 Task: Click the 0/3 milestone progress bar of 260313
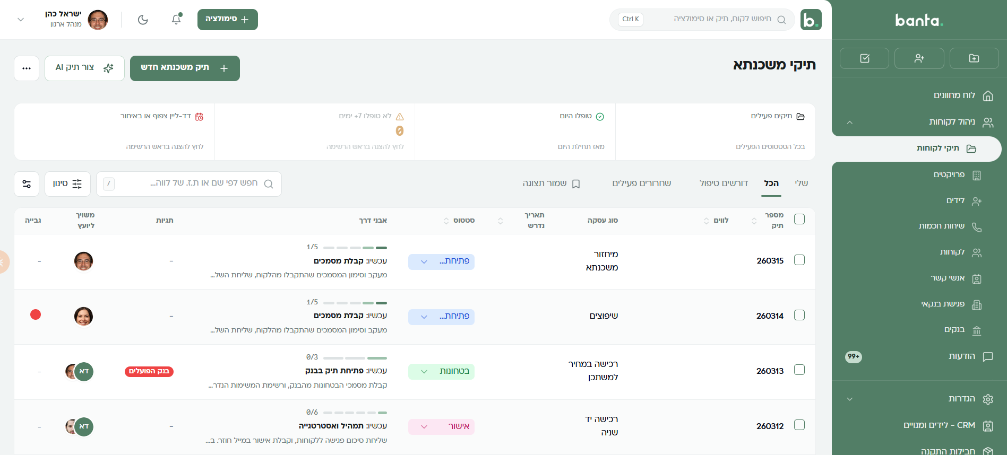pyautogui.click(x=355, y=358)
